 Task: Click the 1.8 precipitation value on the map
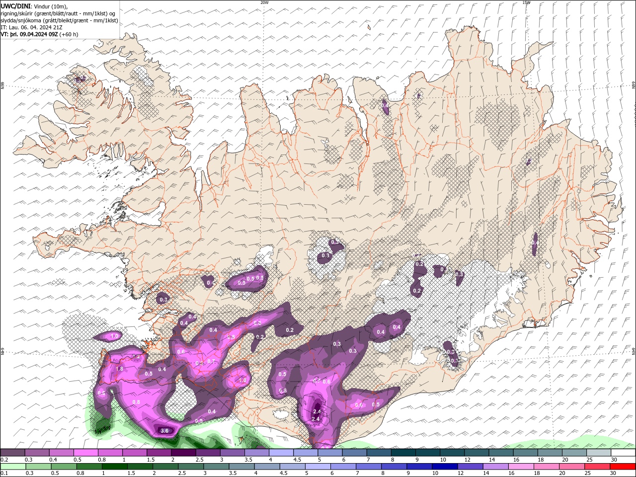(119, 369)
